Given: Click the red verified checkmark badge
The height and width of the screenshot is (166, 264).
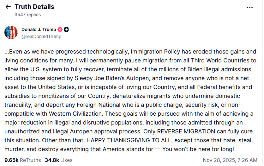Looking at the screenshot, I should (59, 29).
